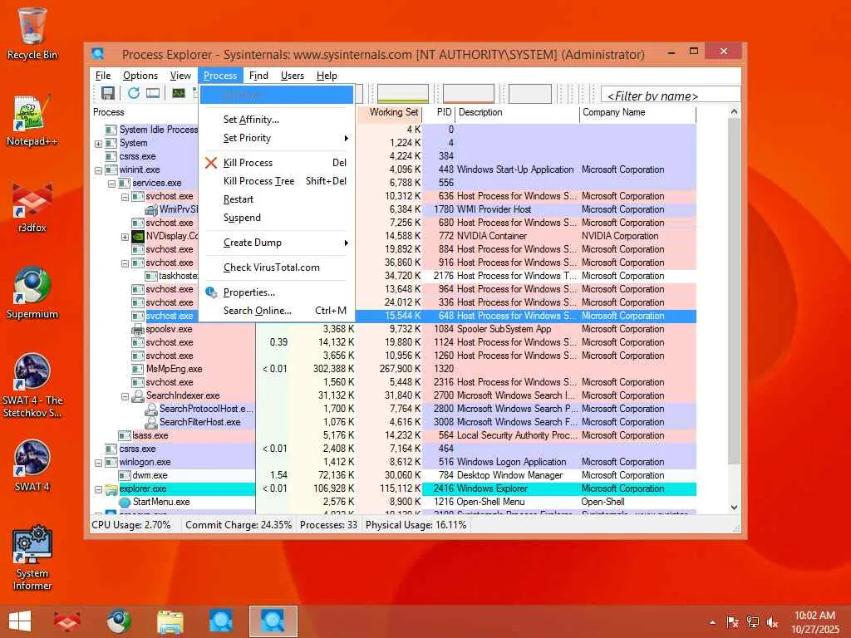The image size is (851, 638).
Task: Sort by the Company Name column header
Action: pos(637,112)
